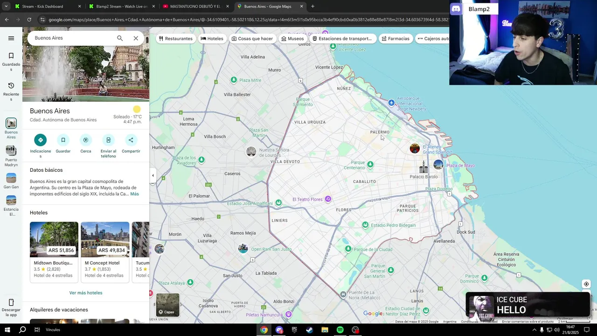Filter map by Farmacias
This screenshot has height=336, width=597.
[396, 39]
